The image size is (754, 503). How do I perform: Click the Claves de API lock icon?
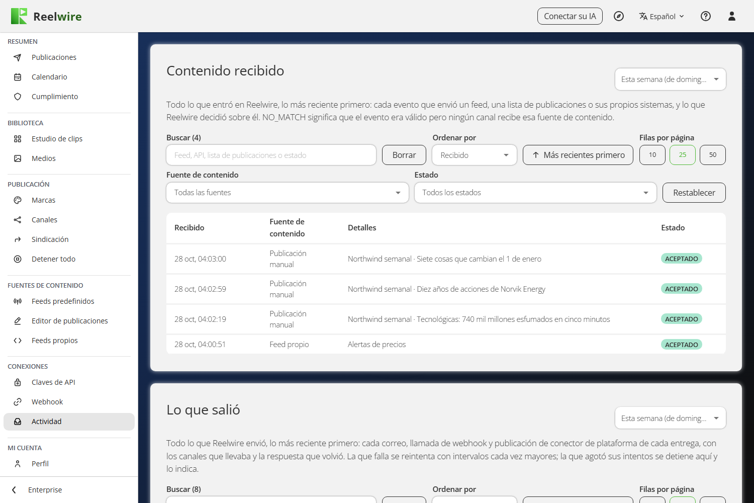[x=18, y=382]
